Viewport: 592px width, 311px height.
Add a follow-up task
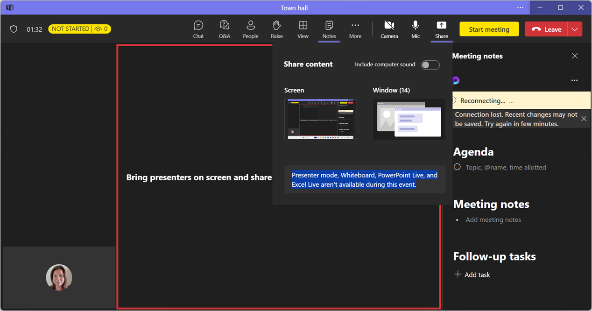472,275
